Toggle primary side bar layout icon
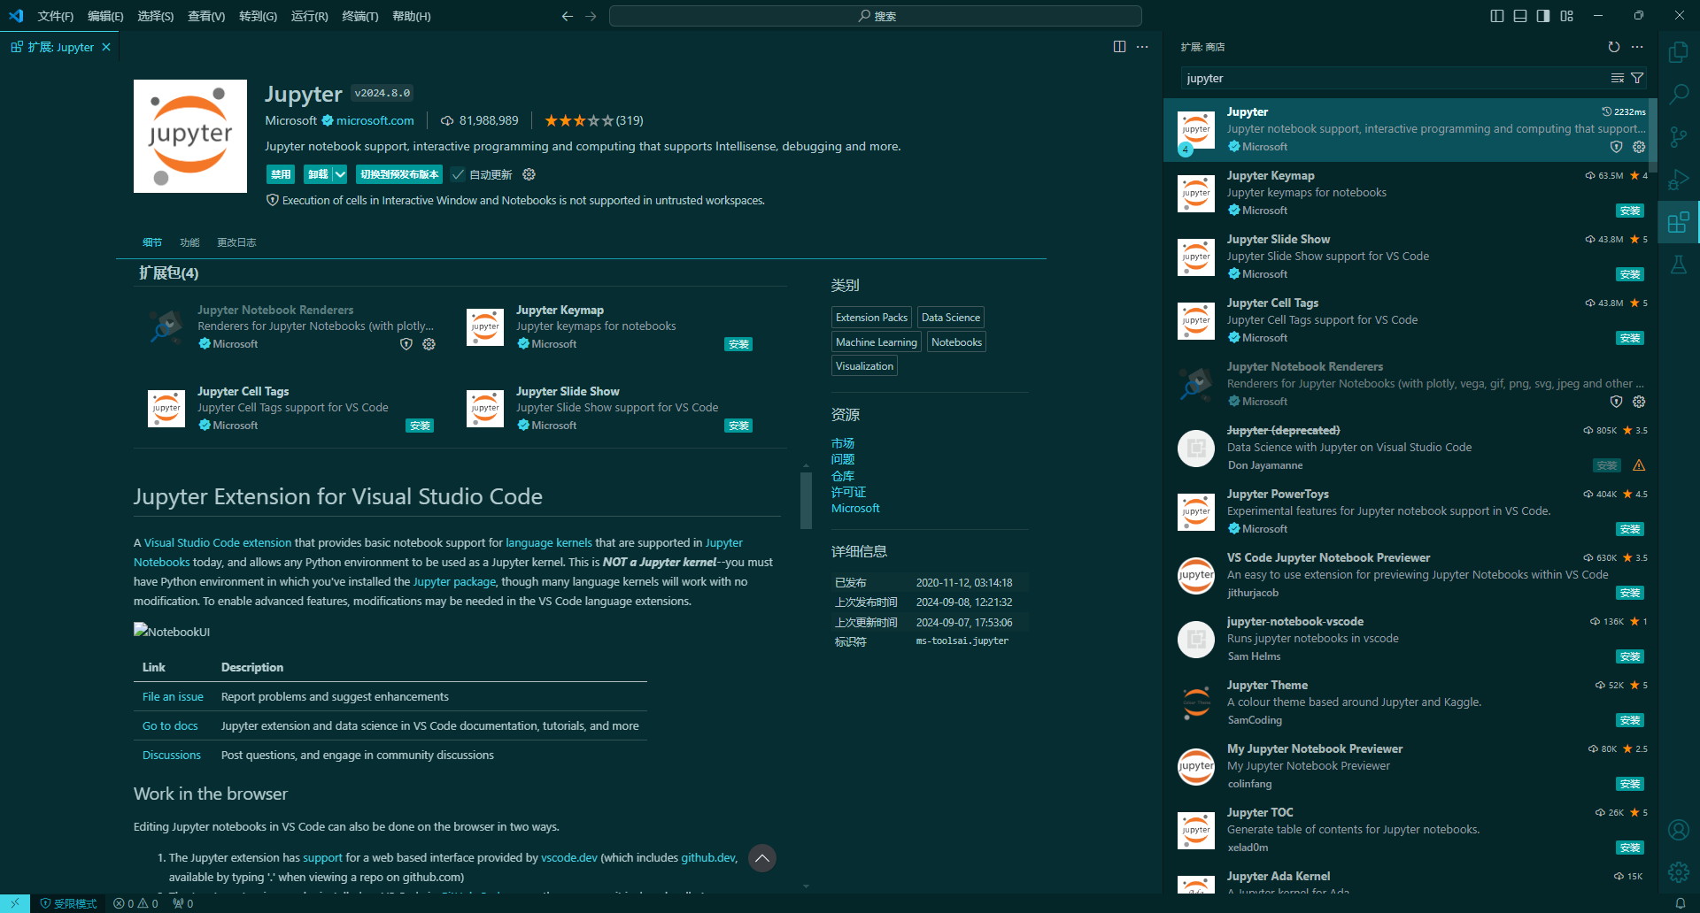 click(1497, 16)
